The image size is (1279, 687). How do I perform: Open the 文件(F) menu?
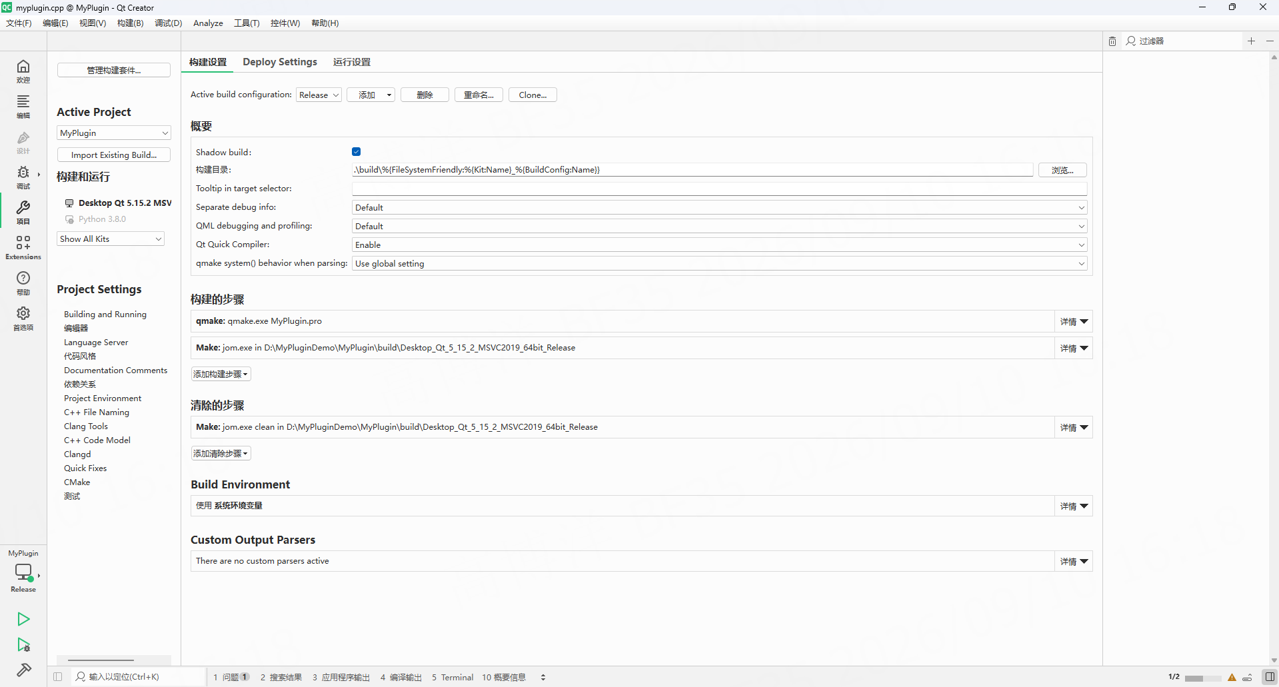(19, 23)
